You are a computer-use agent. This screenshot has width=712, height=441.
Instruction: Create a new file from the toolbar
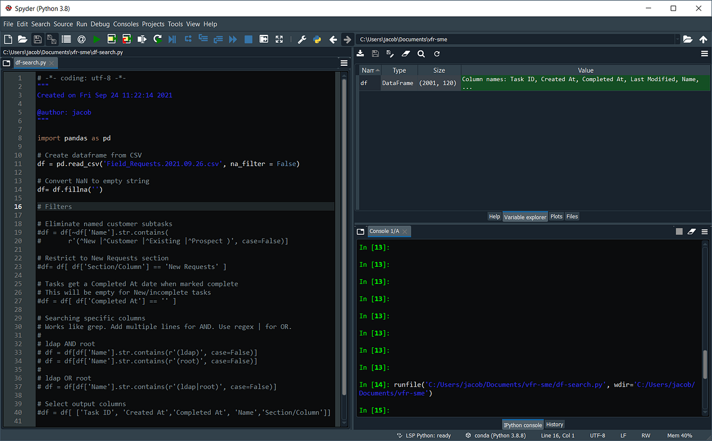[8, 39]
